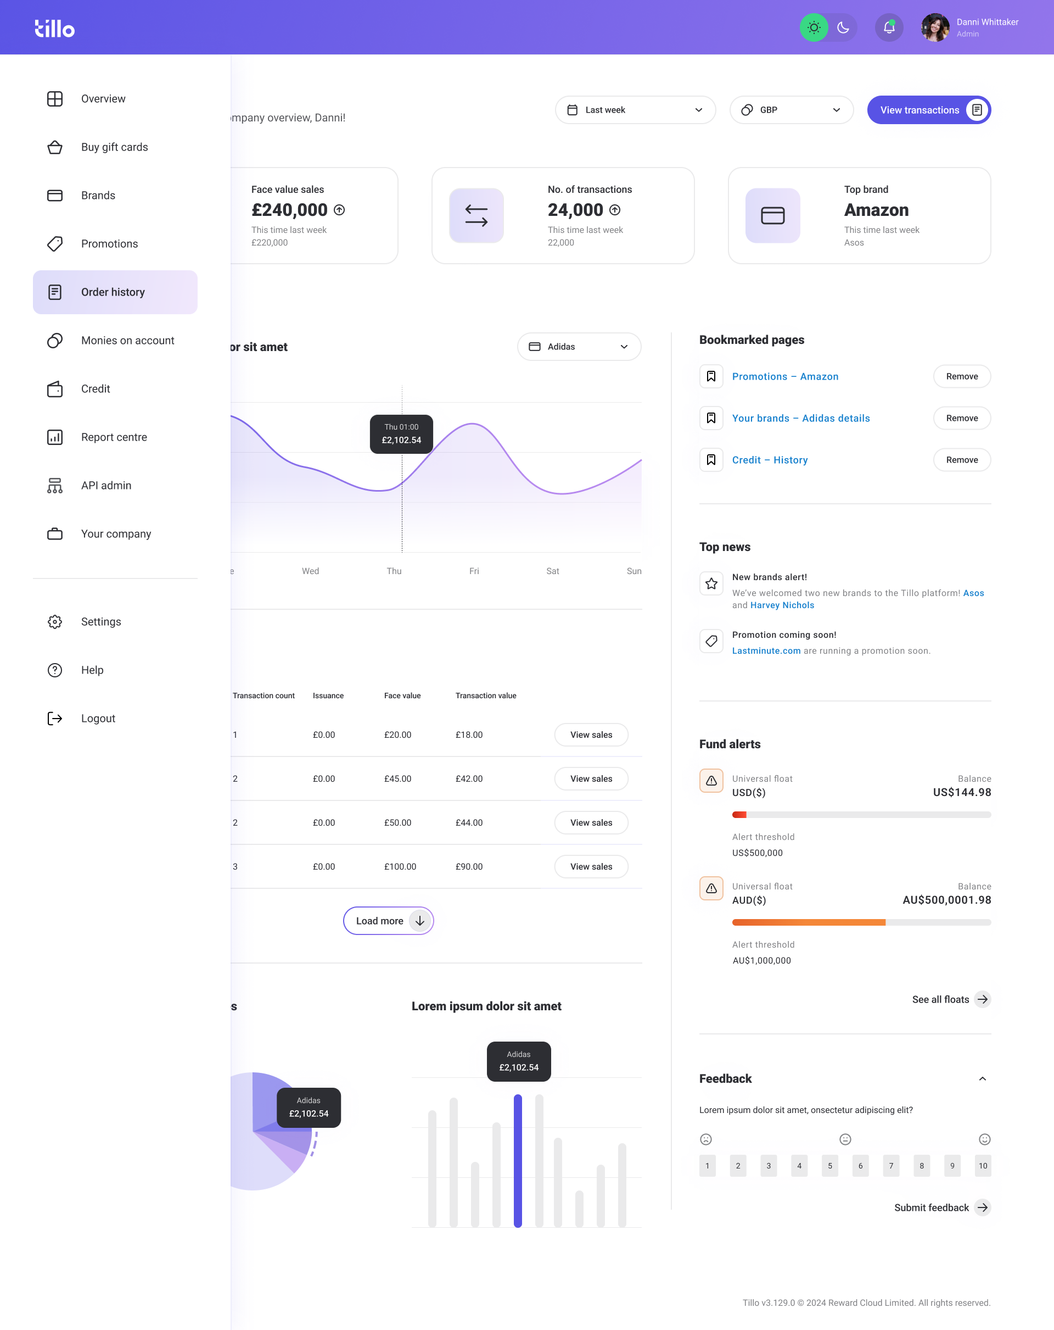
Task: Click the sad face feedback icon
Action: tap(706, 1139)
